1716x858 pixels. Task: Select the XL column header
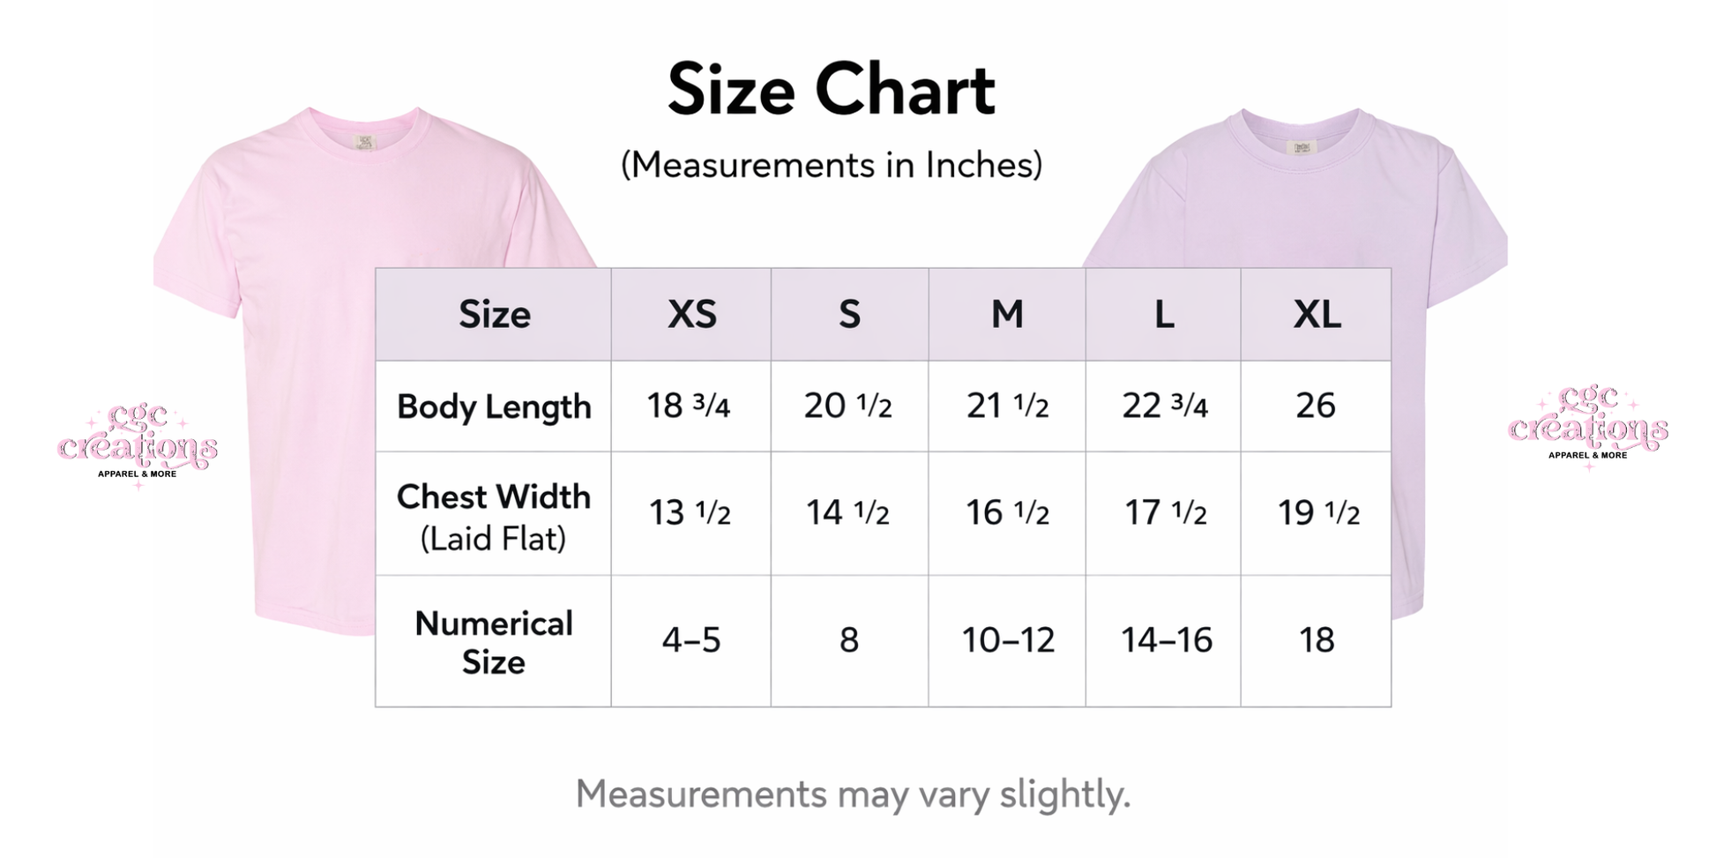click(x=1317, y=315)
